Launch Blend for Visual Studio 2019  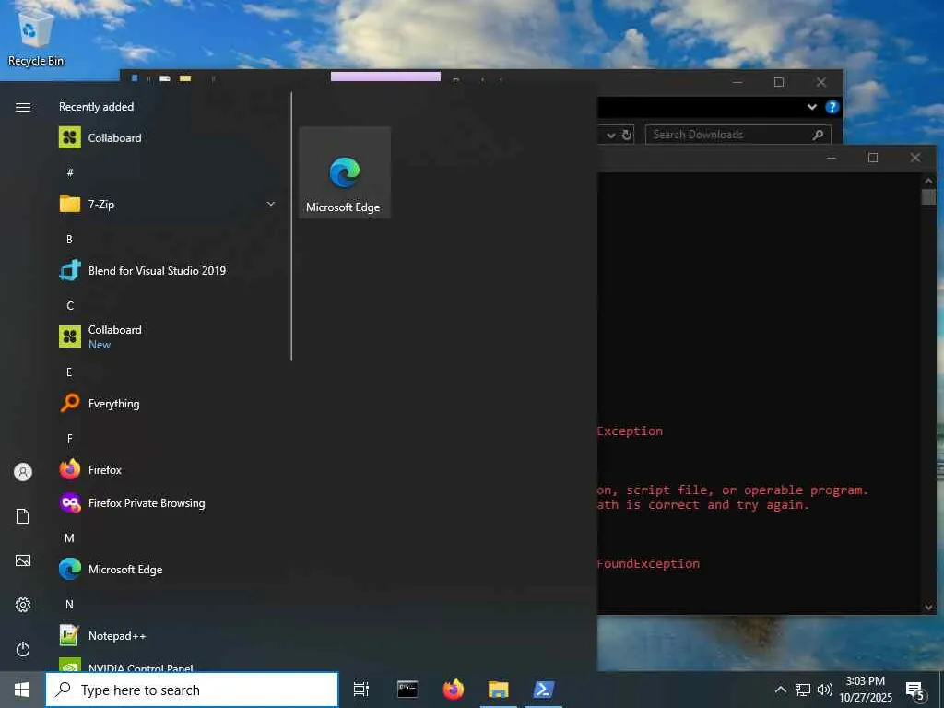point(169,270)
